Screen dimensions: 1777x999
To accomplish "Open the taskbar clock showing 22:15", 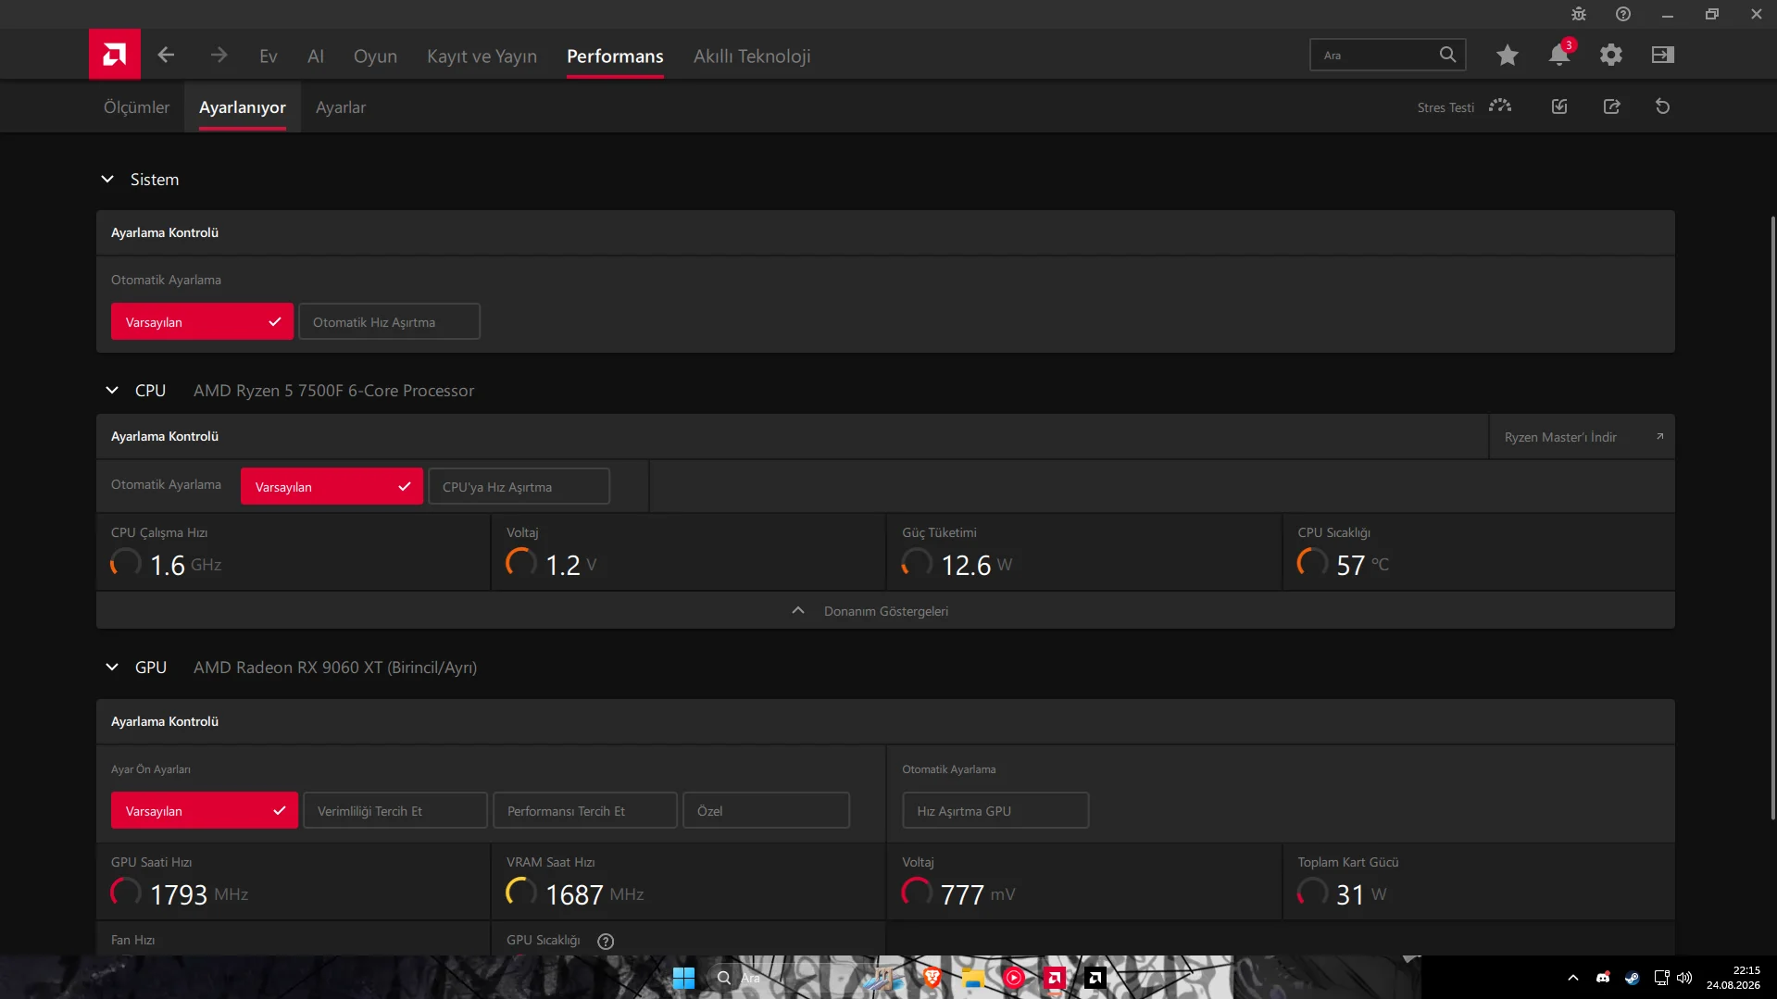I will coord(1733,978).
